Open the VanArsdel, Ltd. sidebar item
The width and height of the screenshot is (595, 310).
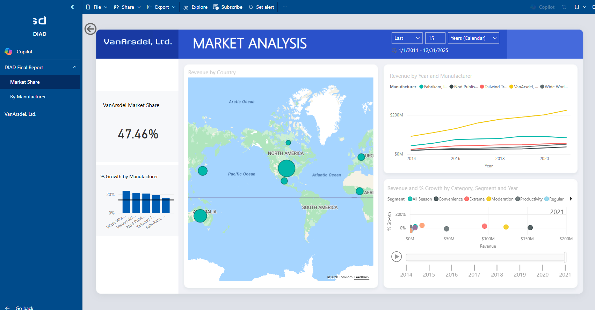point(40,114)
